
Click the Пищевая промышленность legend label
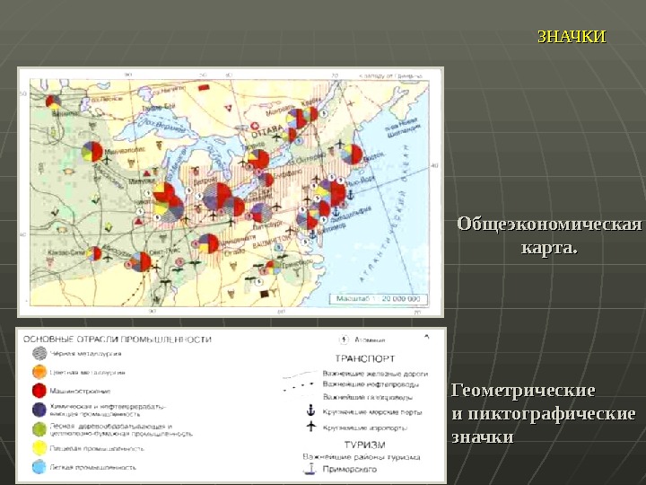click(x=97, y=449)
